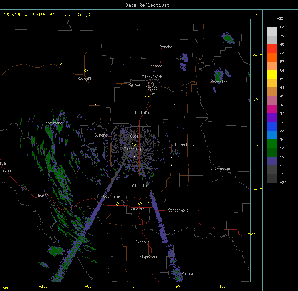298x291 pixels.
Task: Pick the magenta 42–39 dBZ legend swatch
Action: 272,109
